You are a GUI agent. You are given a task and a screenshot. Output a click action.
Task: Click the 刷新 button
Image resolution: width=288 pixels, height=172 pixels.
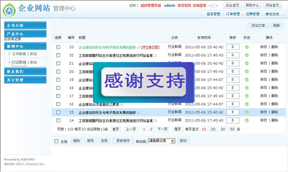pyautogui.click(x=276, y=26)
